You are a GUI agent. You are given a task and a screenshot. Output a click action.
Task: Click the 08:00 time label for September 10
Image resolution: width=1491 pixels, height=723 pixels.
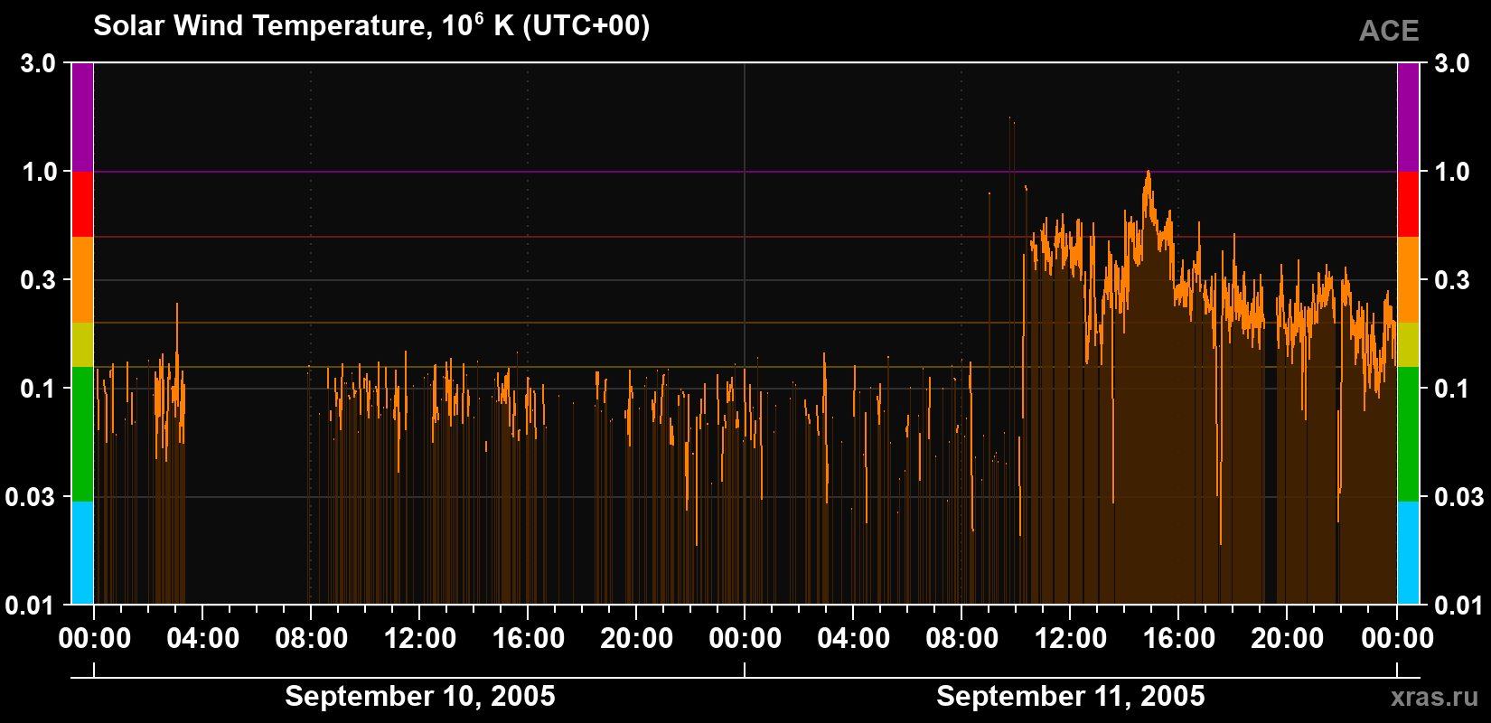point(312,638)
